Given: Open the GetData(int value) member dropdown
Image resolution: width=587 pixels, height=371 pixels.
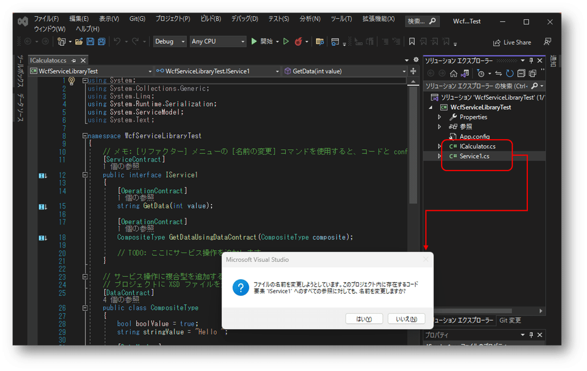Looking at the screenshot, I should tap(344, 71).
